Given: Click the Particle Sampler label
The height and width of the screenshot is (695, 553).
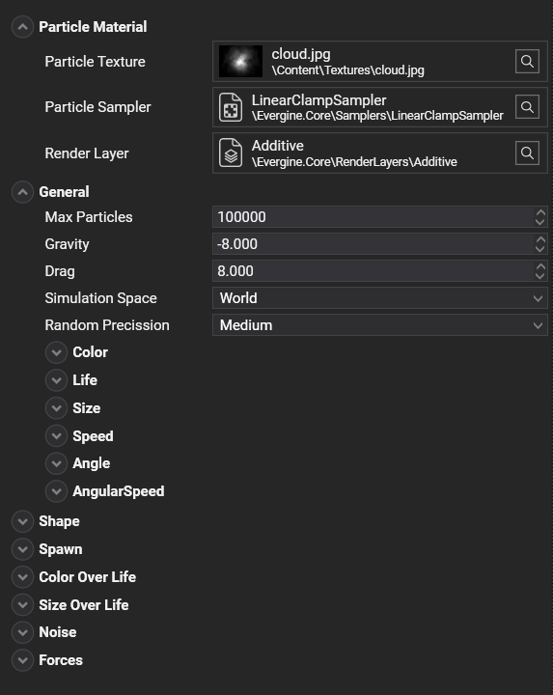Looking at the screenshot, I should pos(97,107).
